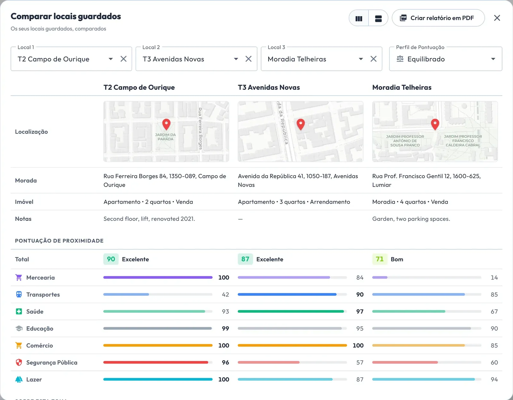The width and height of the screenshot is (513, 400).
Task: Click Saúde score 97 for Avenidas Novas
Action: (360, 311)
